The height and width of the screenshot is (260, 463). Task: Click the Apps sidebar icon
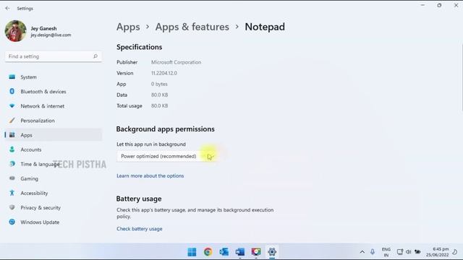pyautogui.click(x=12, y=135)
